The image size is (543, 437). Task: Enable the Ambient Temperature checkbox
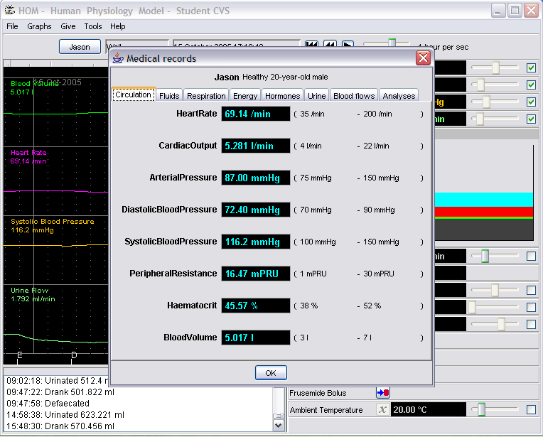[x=531, y=410]
